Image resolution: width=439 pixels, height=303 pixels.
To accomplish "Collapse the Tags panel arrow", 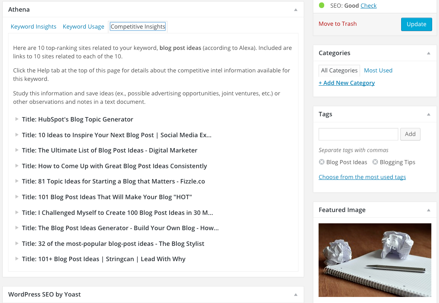I will (x=429, y=114).
